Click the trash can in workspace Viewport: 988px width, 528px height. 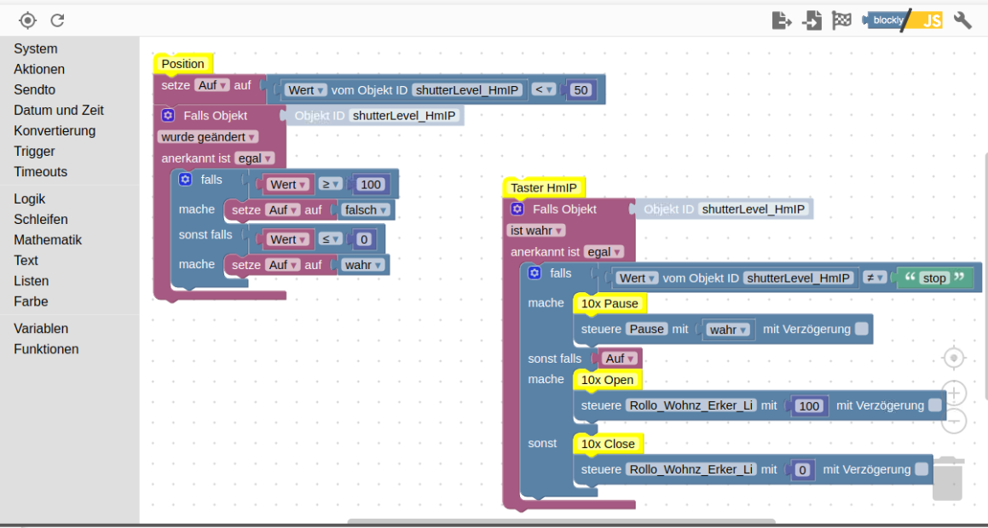[948, 479]
